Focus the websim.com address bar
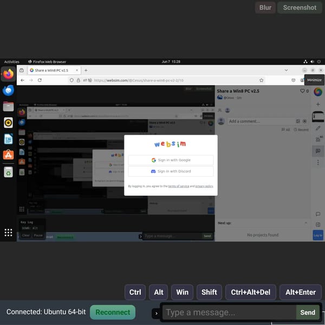This screenshot has width=325, height=325. tap(167, 80)
